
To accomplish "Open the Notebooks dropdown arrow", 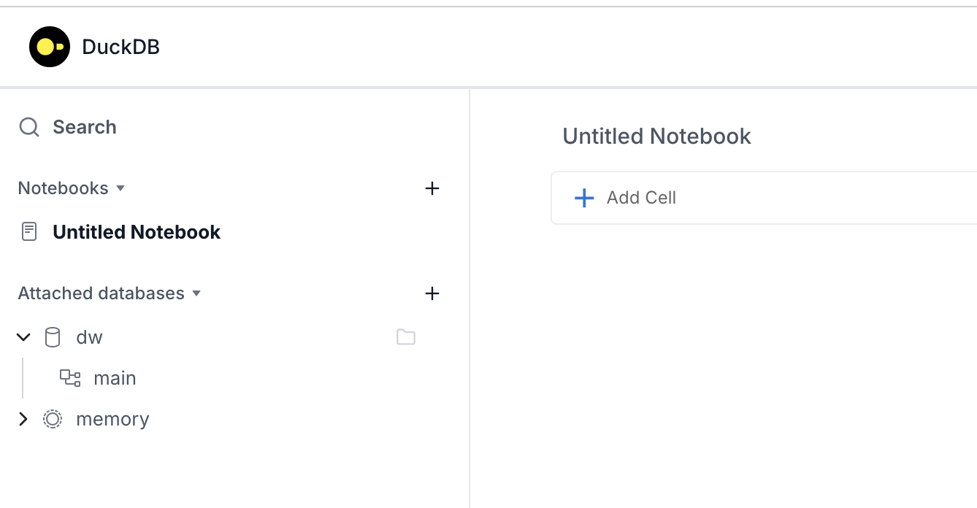I will pos(120,188).
